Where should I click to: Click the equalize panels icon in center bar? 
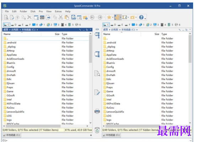pyautogui.click(x=97, y=29)
